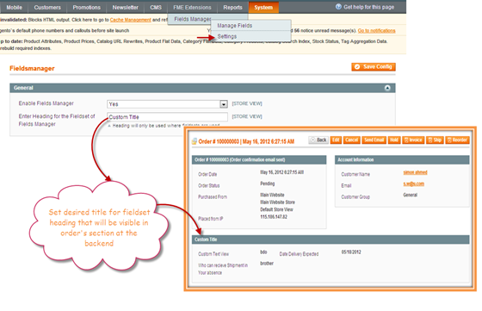
Task: Collapse the General section
Action: 387,88
